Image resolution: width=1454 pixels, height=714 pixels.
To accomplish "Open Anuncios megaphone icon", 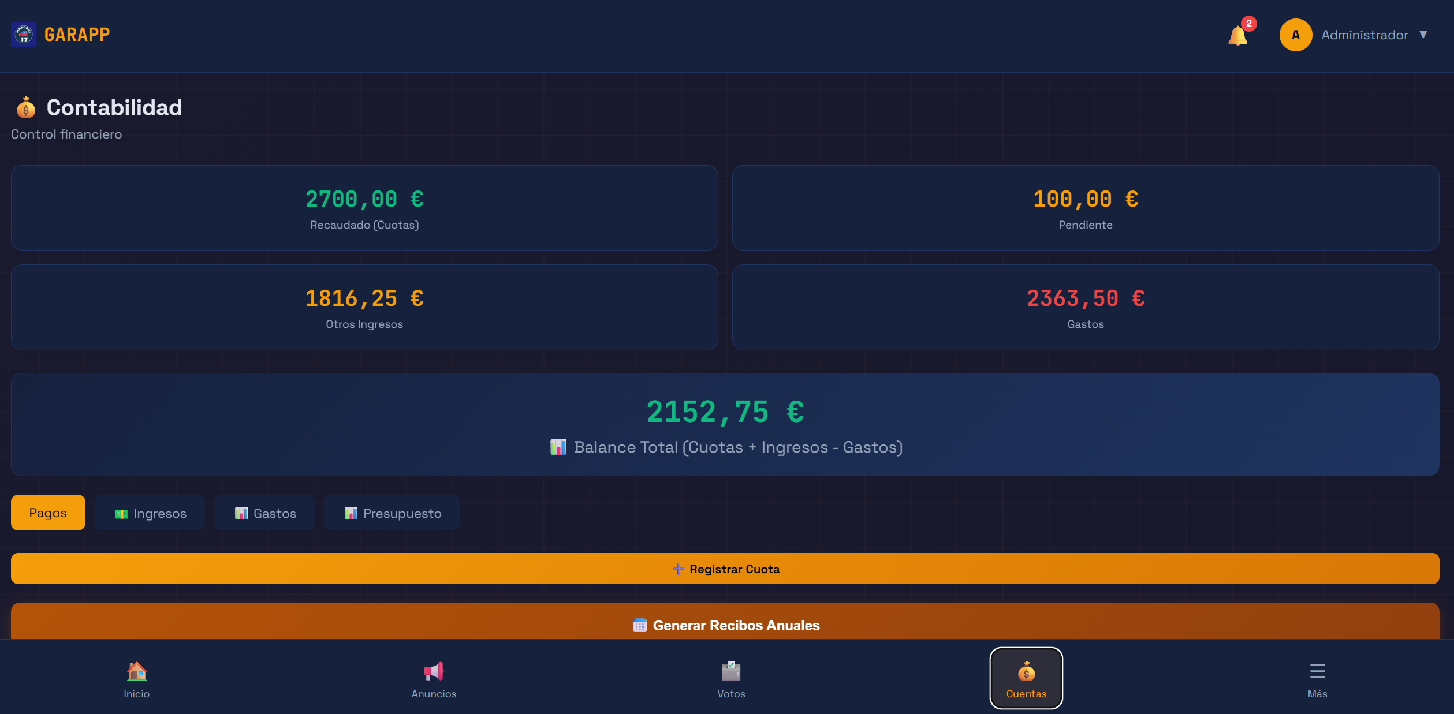I will [x=434, y=671].
